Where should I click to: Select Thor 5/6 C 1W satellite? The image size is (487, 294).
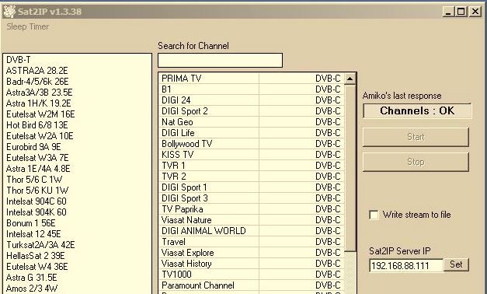pos(77,179)
